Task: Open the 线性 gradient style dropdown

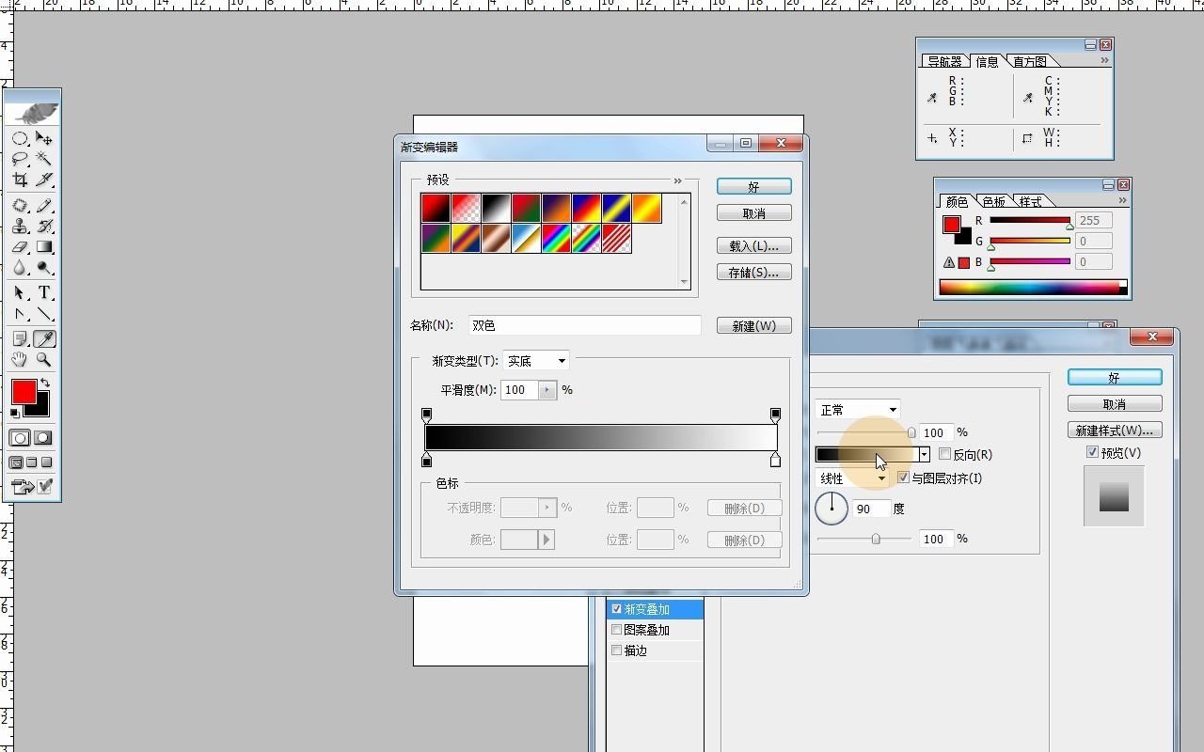Action: tap(853, 478)
